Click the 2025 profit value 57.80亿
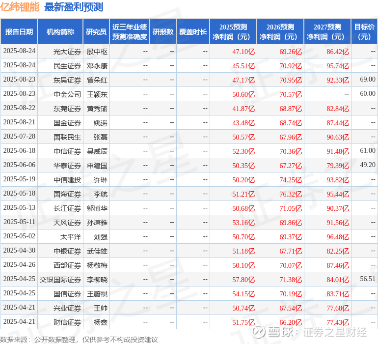The height and width of the screenshot is (344, 378). coord(243,280)
